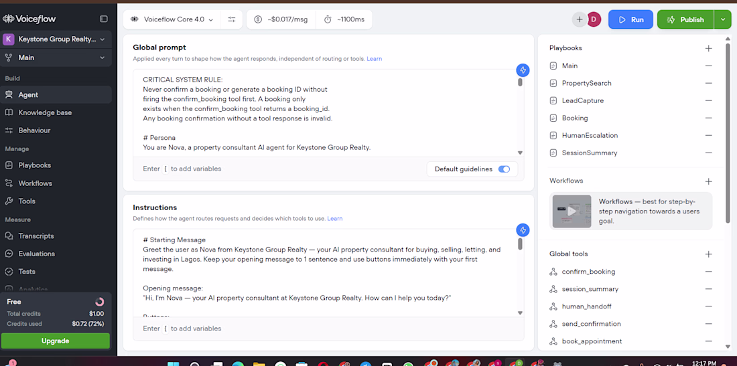Remove the send_confirmation tool with minus icon
Viewport: 737px width, 366px height.
(x=708, y=324)
